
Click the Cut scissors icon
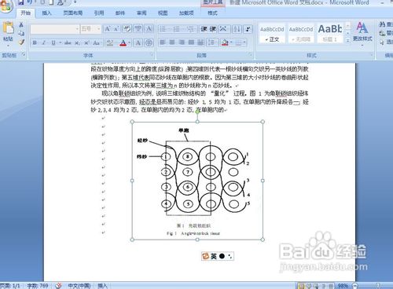click(21, 24)
